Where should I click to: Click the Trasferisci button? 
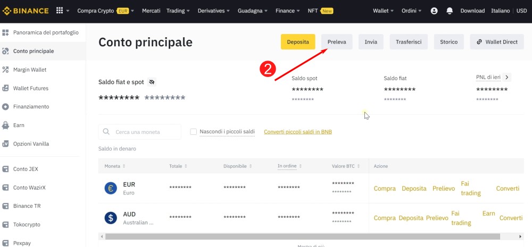pyautogui.click(x=409, y=41)
